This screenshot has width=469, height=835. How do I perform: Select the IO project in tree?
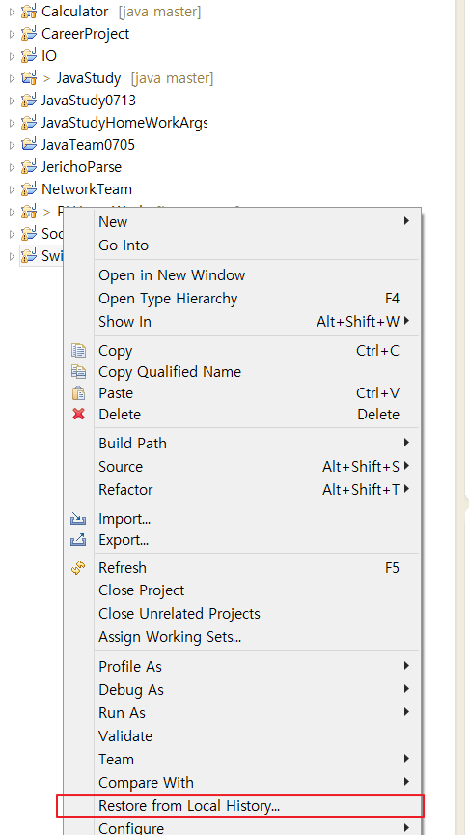pos(49,56)
